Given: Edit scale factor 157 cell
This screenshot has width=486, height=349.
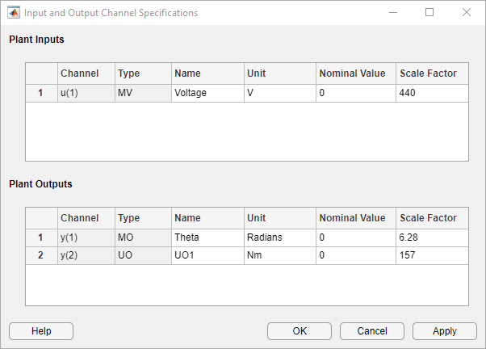Looking at the screenshot, I should coord(432,255).
